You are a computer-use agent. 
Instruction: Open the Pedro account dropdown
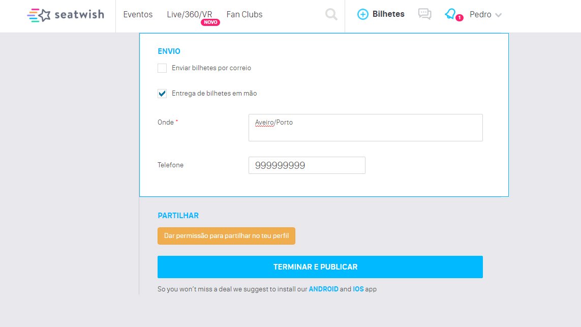click(x=485, y=14)
